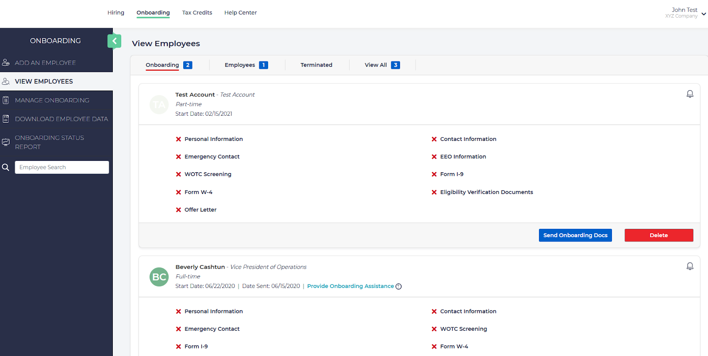Click the search magnifier icon in sidebar
This screenshot has width=708, height=356.
click(x=6, y=167)
